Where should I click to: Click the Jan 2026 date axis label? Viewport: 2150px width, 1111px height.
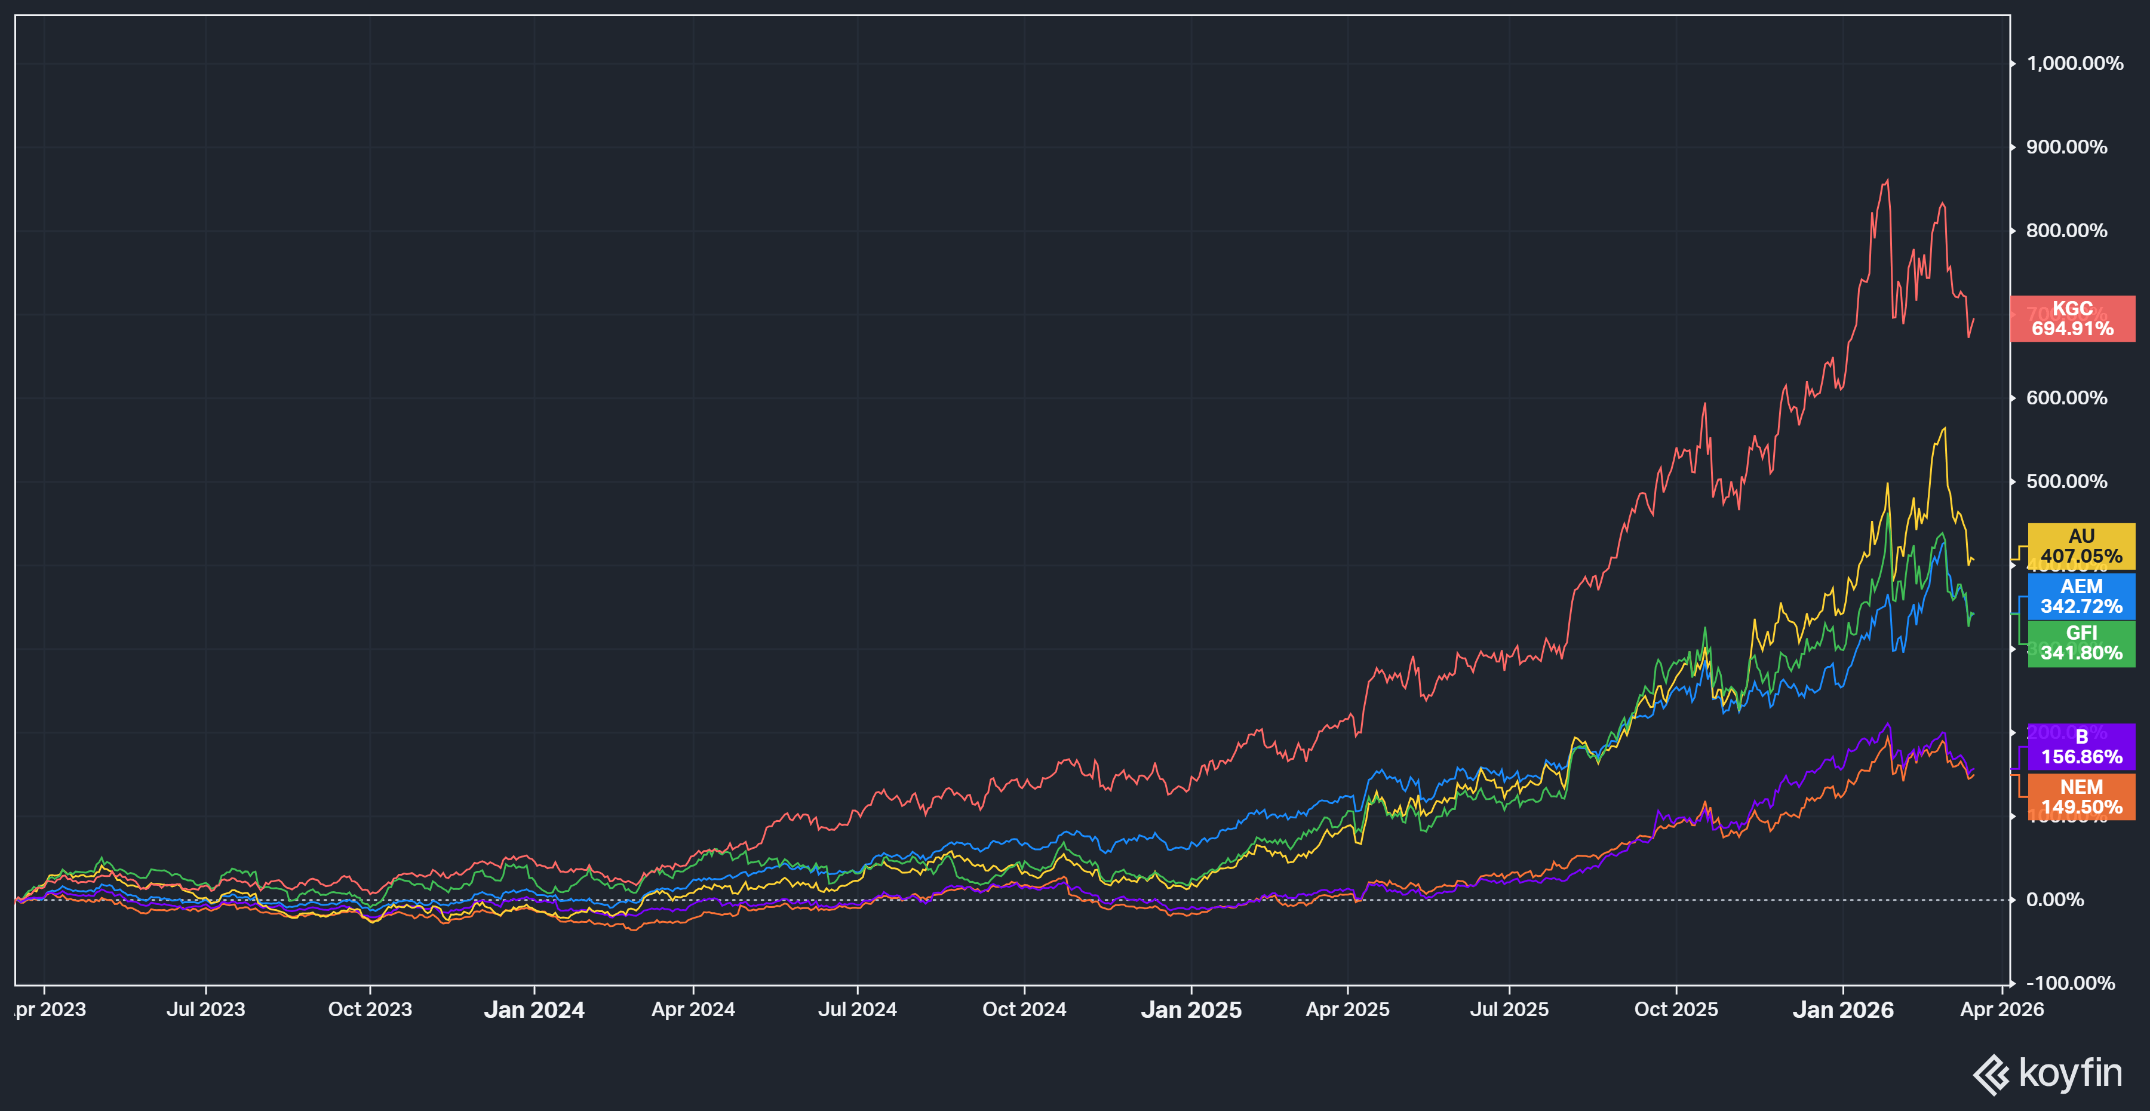pyautogui.click(x=1843, y=1010)
